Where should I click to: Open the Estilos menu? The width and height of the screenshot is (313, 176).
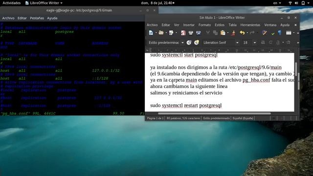(x=220, y=25)
